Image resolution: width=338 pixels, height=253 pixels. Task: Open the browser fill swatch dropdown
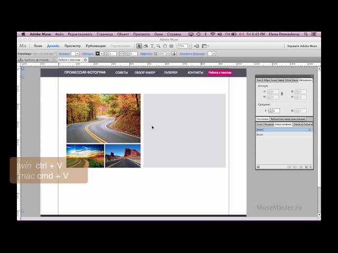click(214, 54)
